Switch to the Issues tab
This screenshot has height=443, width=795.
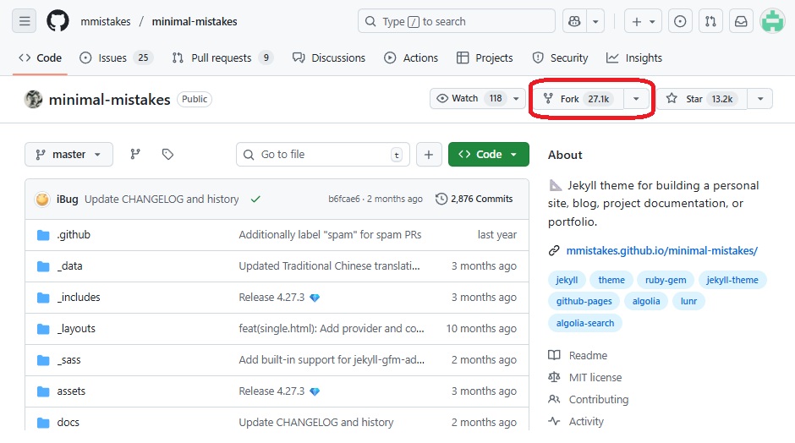pyautogui.click(x=116, y=57)
